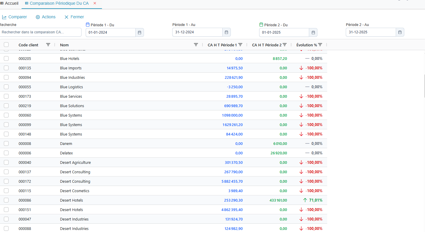Open filter for CA H T Période 1 column
This screenshot has height=232, width=425.
point(240,45)
